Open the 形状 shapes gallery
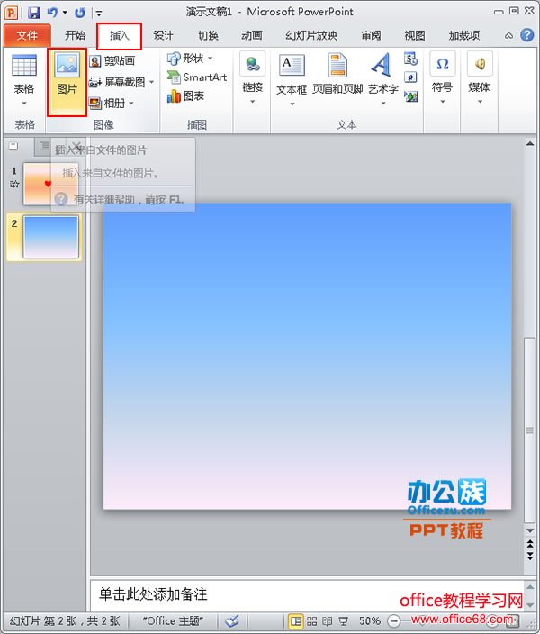 coord(190,59)
